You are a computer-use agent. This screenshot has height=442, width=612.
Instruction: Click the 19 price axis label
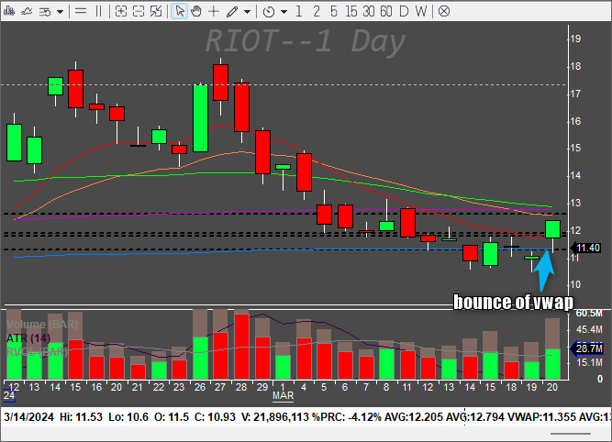point(575,39)
